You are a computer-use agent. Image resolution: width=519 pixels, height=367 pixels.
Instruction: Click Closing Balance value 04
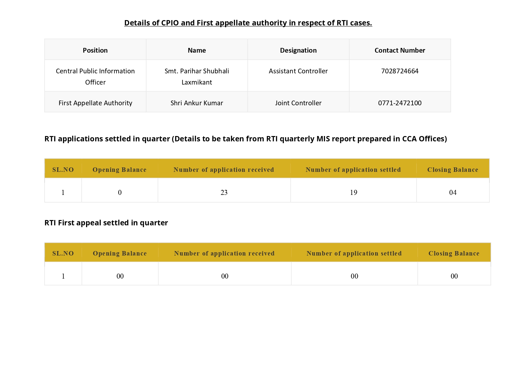coord(453,193)
